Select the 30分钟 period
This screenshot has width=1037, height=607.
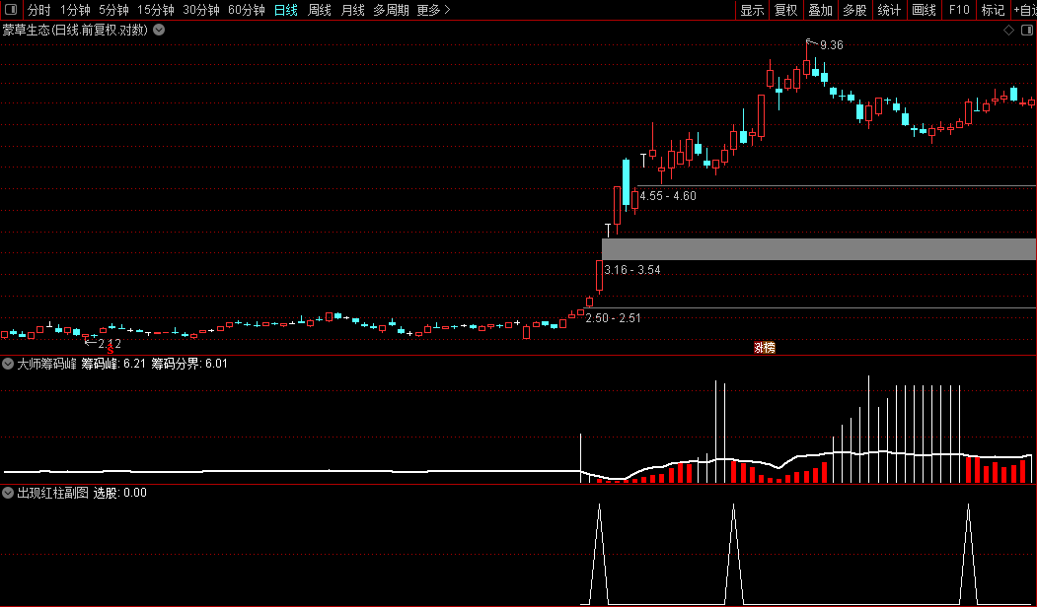[201, 10]
